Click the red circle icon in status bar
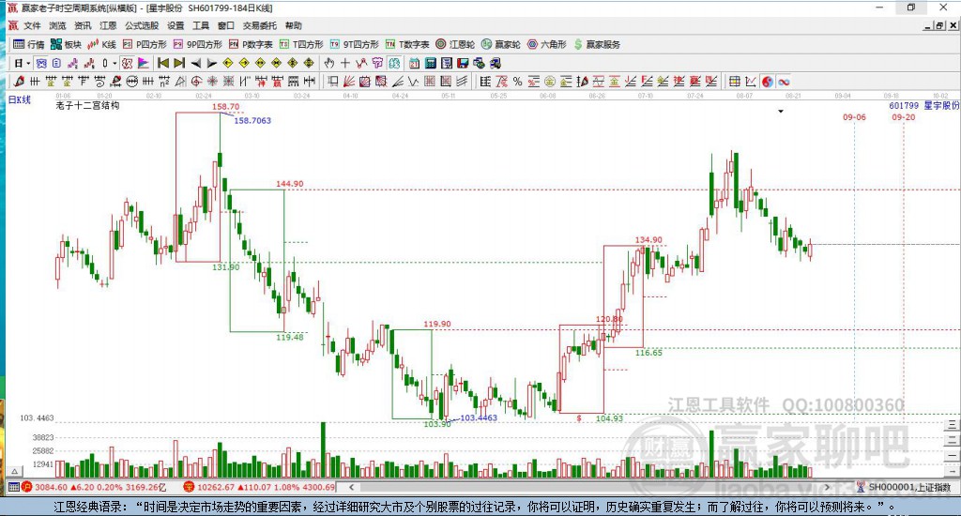Screen dimensions: 961x516 tap(26, 487)
